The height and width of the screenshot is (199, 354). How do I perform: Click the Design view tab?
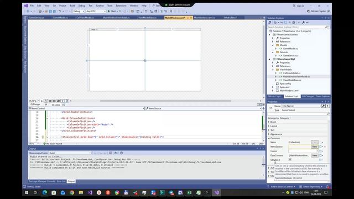(35, 104)
